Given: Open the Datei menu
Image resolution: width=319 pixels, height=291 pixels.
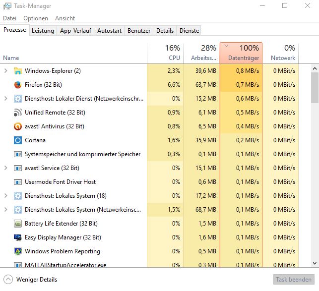Looking at the screenshot, I should (9, 18).
